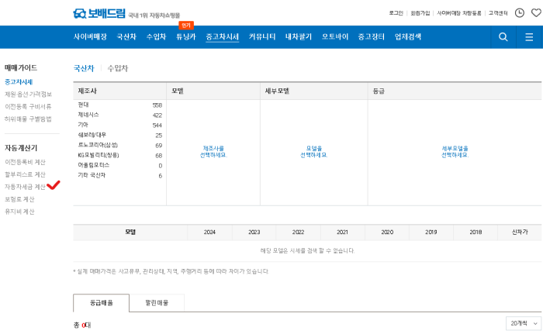Open the 중고장터 menu item

click(x=372, y=36)
